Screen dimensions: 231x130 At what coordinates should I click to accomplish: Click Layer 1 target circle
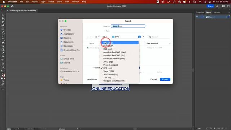click(x=226, y=17)
